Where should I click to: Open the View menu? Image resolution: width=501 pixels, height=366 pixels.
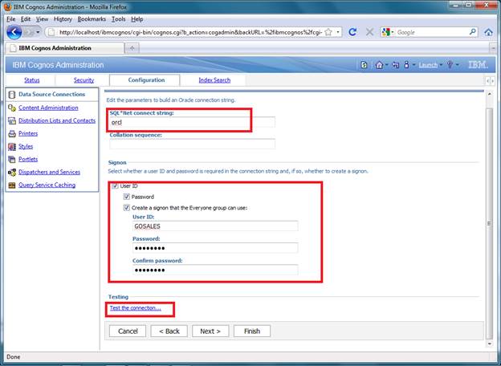[42, 19]
